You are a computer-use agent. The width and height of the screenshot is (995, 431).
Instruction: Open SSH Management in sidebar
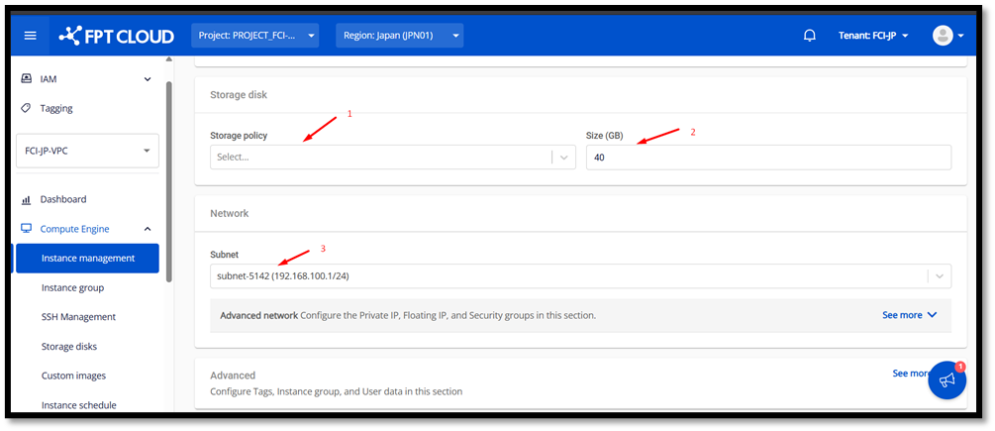(78, 317)
